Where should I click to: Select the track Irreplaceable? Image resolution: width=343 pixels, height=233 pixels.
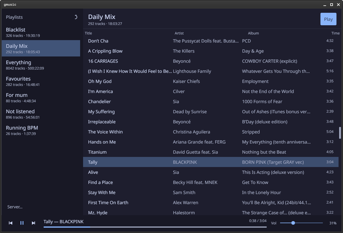(x=211, y=122)
